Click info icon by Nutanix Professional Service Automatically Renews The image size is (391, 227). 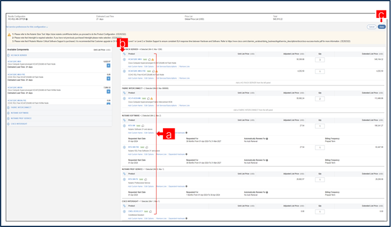click(x=267, y=192)
